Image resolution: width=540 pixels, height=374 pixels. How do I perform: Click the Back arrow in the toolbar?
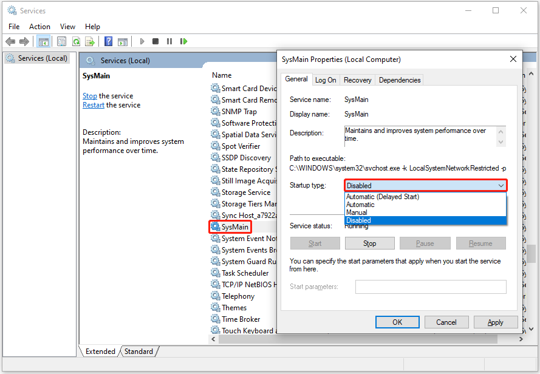click(x=10, y=42)
